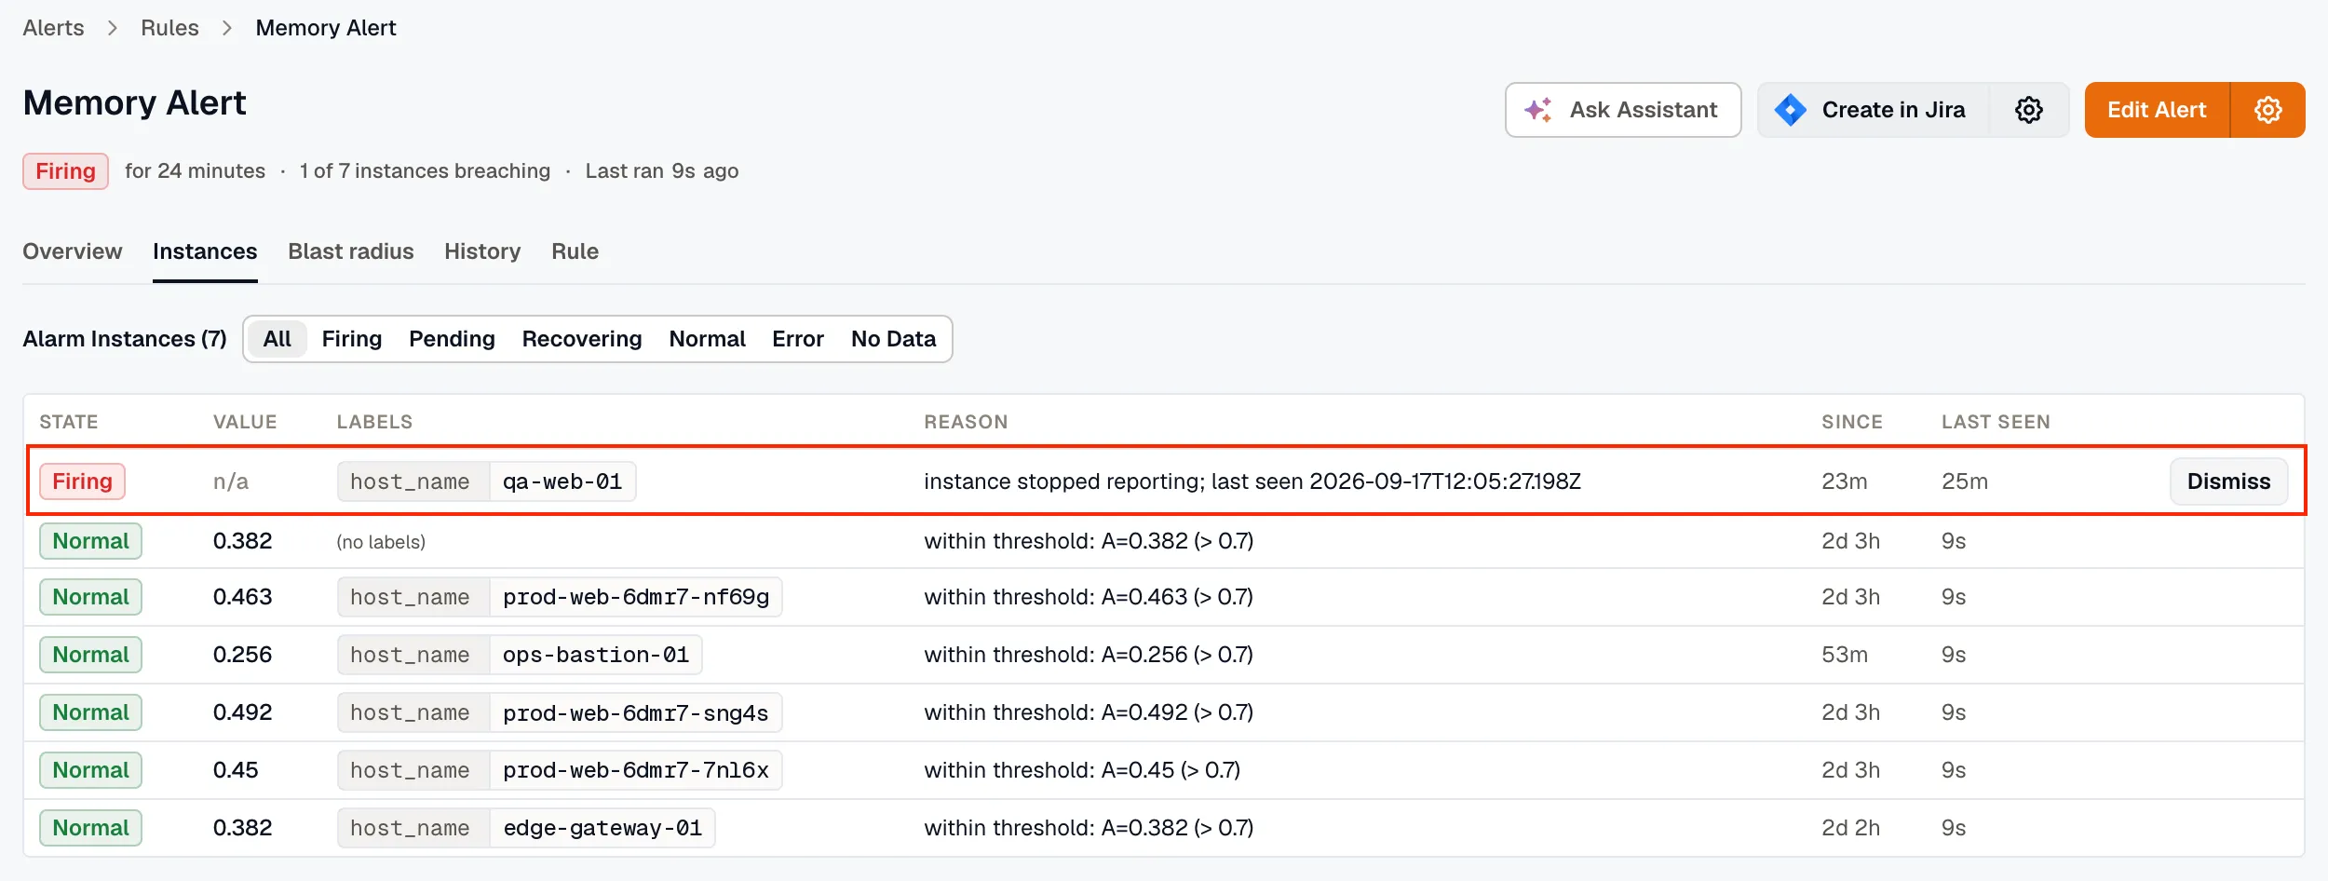Click the prod-web-6dmr7-7nl6x host label
Image resolution: width=2328 pixels, height=881 pixels.
click(560, 770)
